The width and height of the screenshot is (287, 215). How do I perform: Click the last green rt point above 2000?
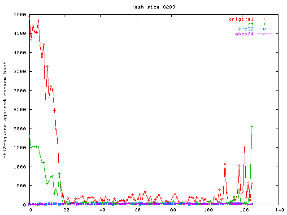pyautogui.click(x=252, y=126)
